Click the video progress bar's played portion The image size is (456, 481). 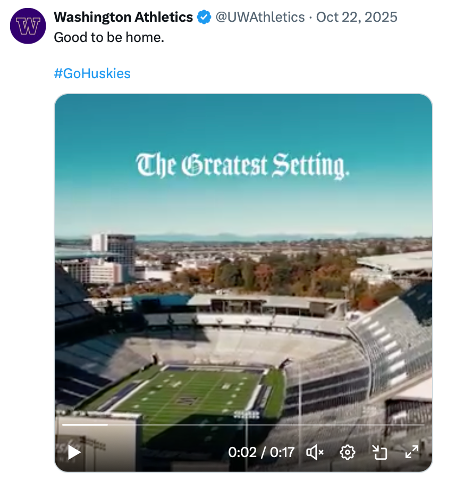tap(85, 425)
